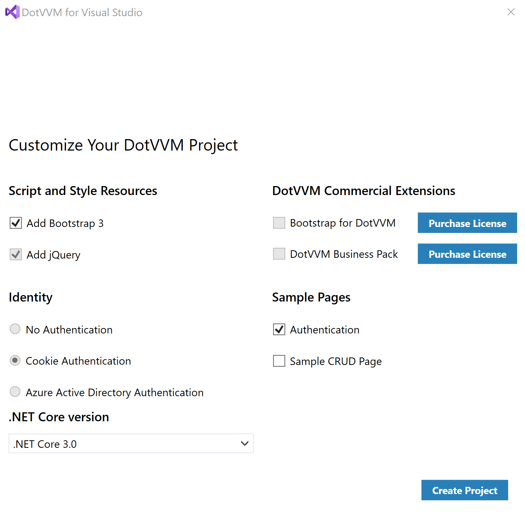Open the .NET Core version dropdown

pyautogui.click(x=131, y=444)
